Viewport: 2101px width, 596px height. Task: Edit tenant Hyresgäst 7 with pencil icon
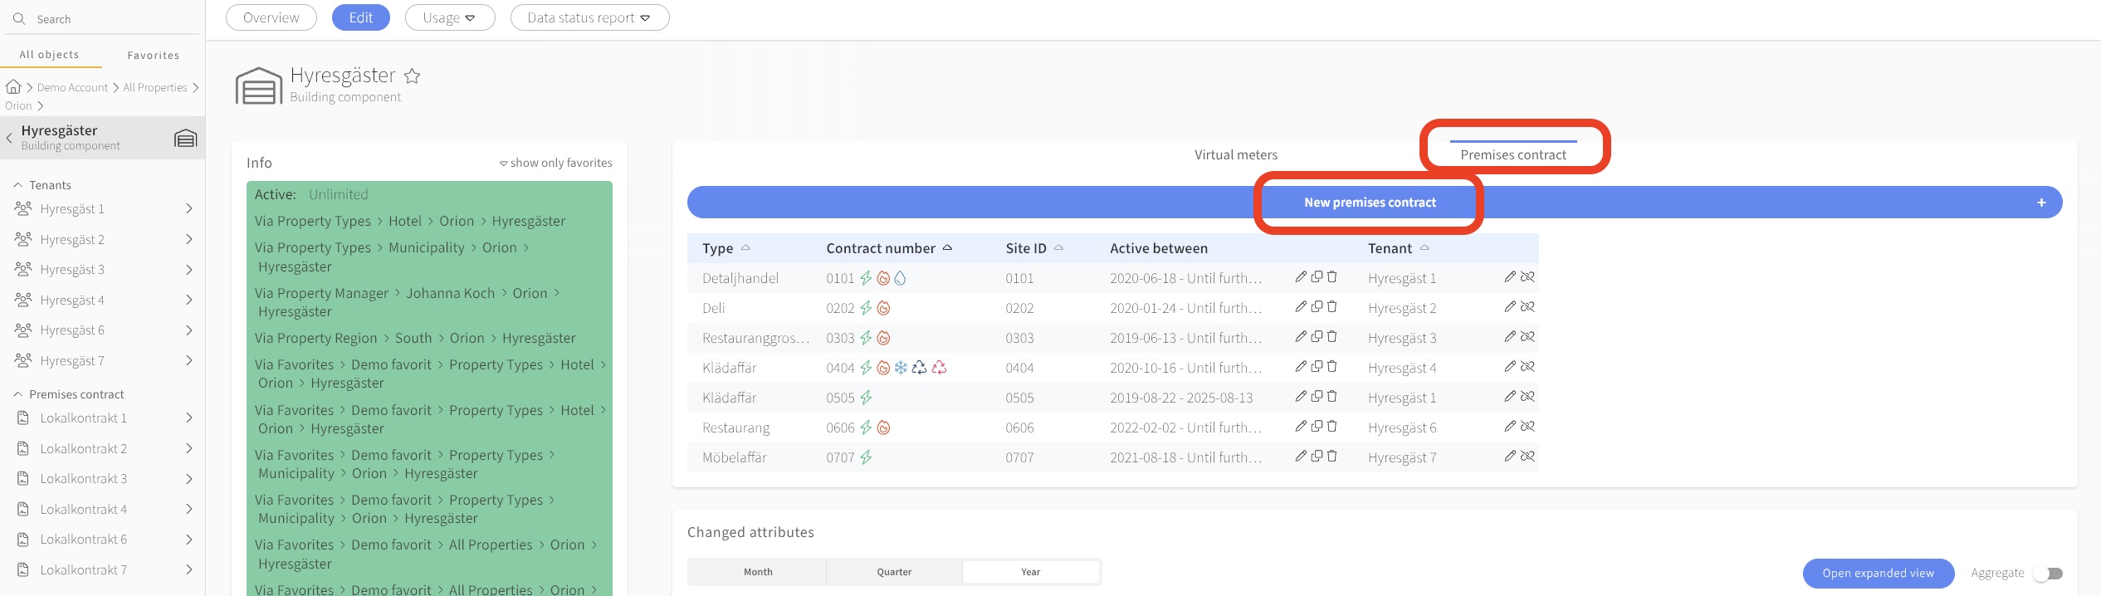[x=1510, y=457]
